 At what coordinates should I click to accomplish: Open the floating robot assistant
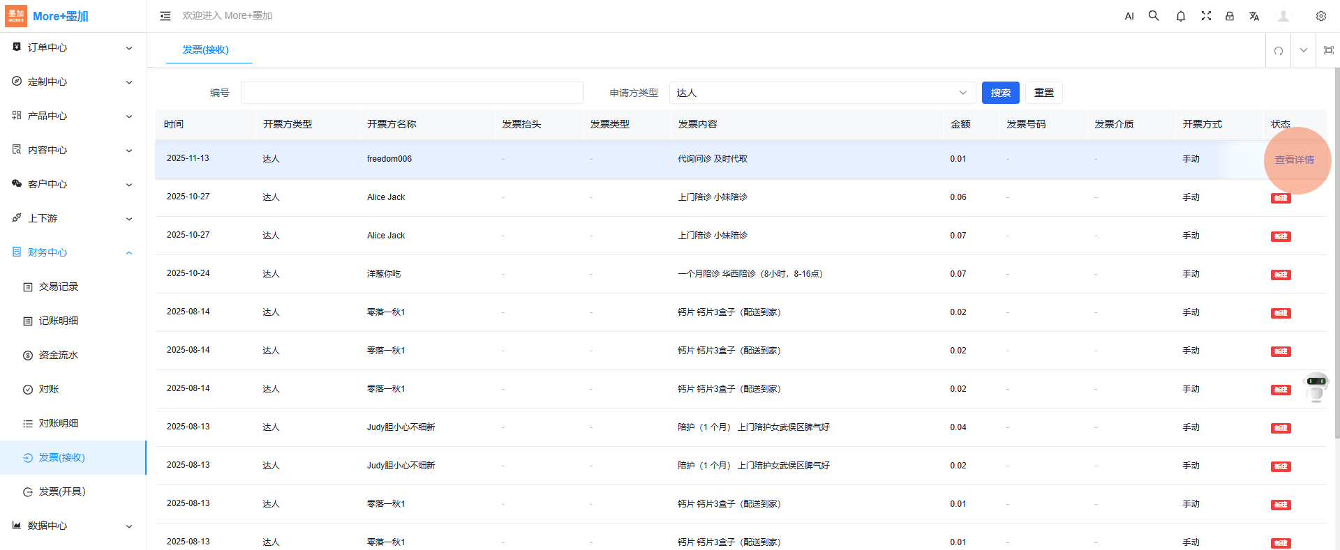(x=1316, y=387)
